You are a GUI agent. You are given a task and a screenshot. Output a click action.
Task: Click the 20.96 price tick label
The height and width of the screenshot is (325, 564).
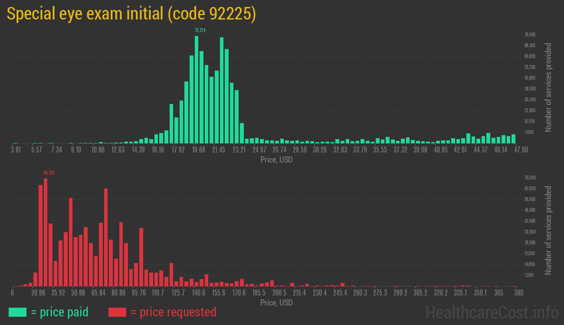(x=38, y=293)
